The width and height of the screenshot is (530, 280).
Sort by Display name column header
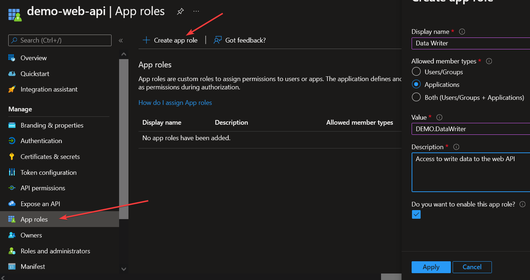tap(162, 123)
